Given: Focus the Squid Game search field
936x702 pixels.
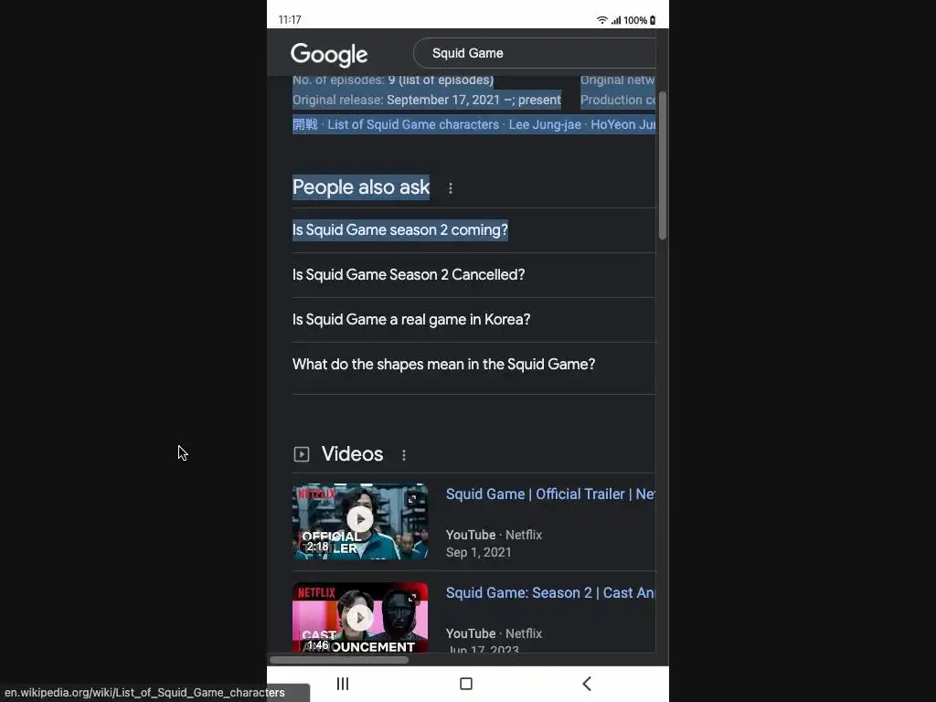Looking at the screenshot, I should point(535,53).
